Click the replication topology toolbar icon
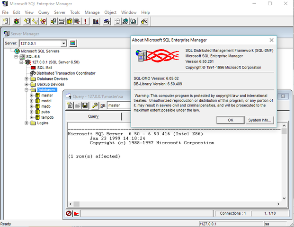Image resolution: width=294 pixels, height=227 pixels. pyautogui.click(x=117, y=21)
